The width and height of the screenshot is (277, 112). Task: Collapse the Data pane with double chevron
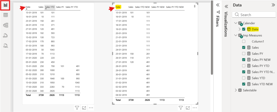coord(273,5)
